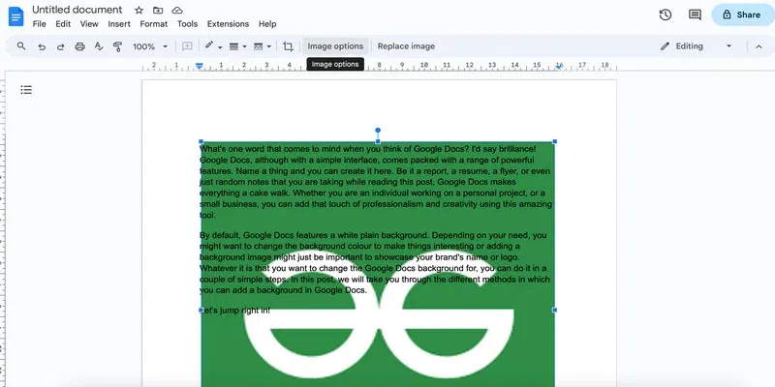Click the Redo arrow icon
The height and width of the screenshot is (387, 775).
tap(60, 46)
